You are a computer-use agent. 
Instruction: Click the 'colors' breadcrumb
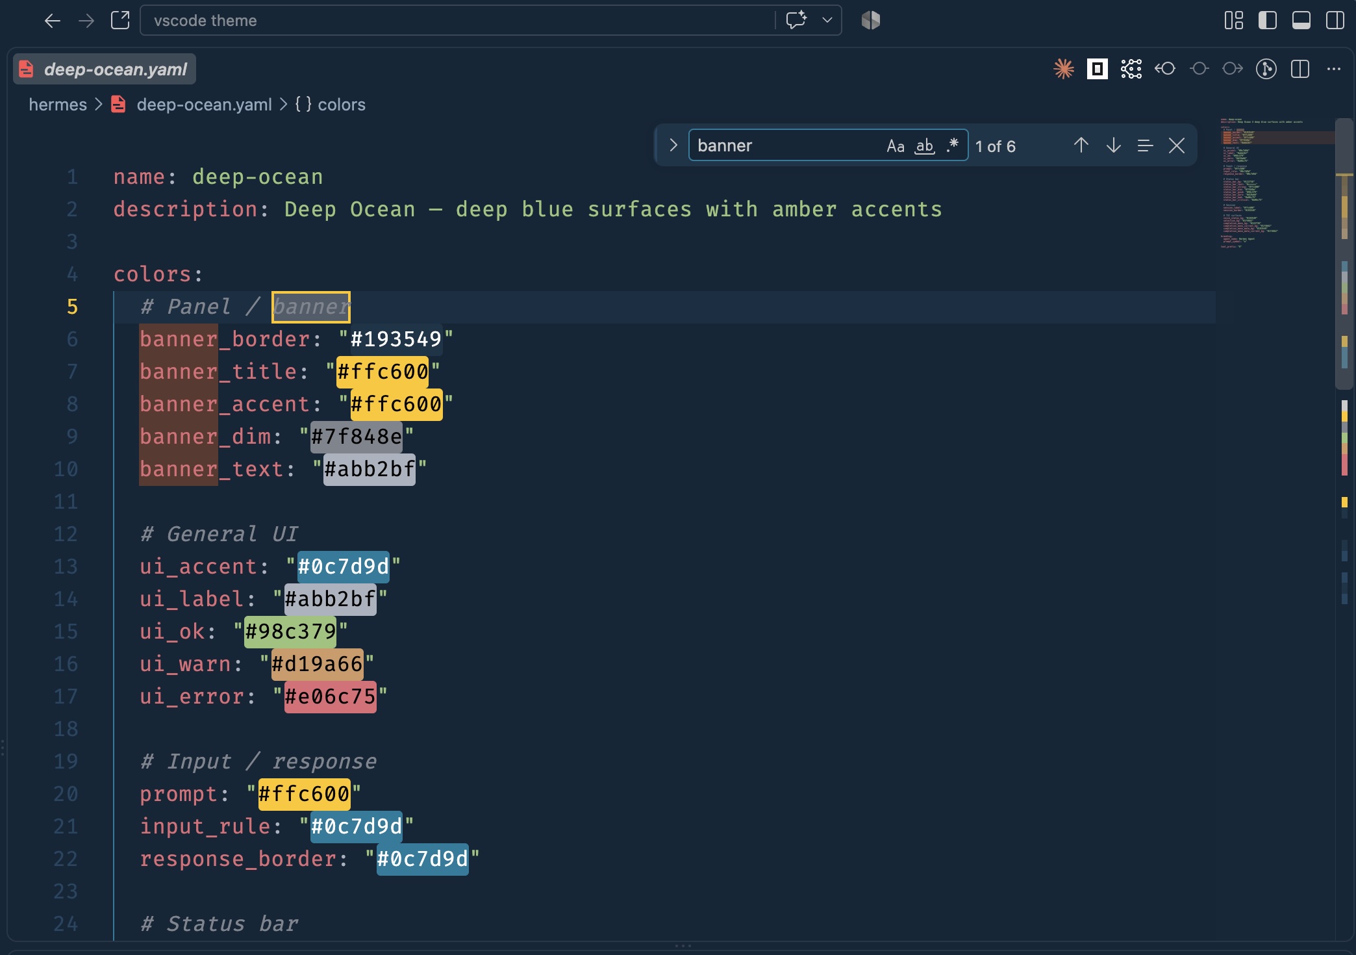(x=341, y=105)
